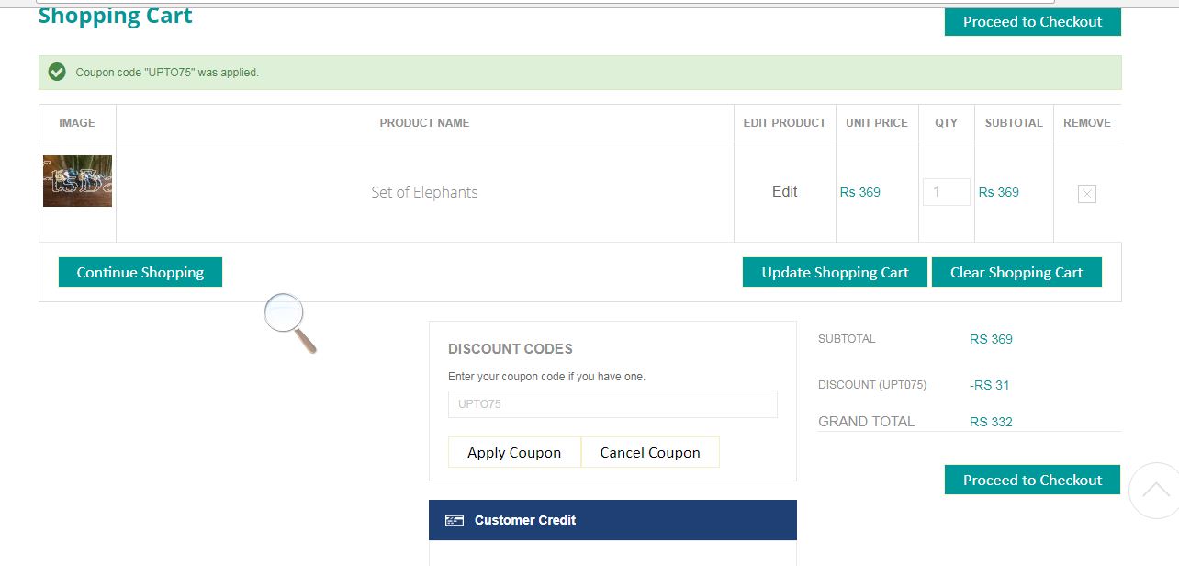The height and width of the screenshot is (566, 1179).
Task: Proceed to Checkout beside the Shopping Cart heading
Action: (x=1032, y=21)
